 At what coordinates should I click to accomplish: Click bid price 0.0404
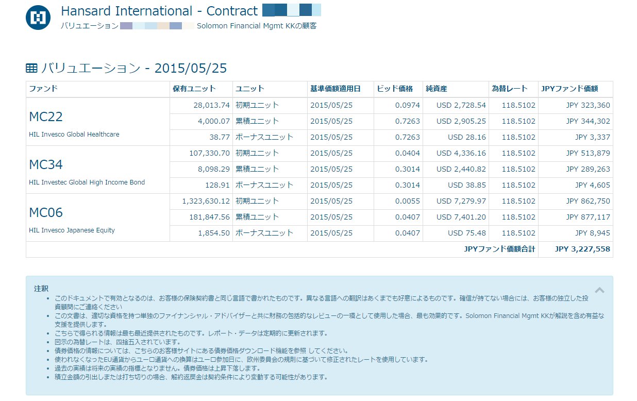click(x=408, y=153)
